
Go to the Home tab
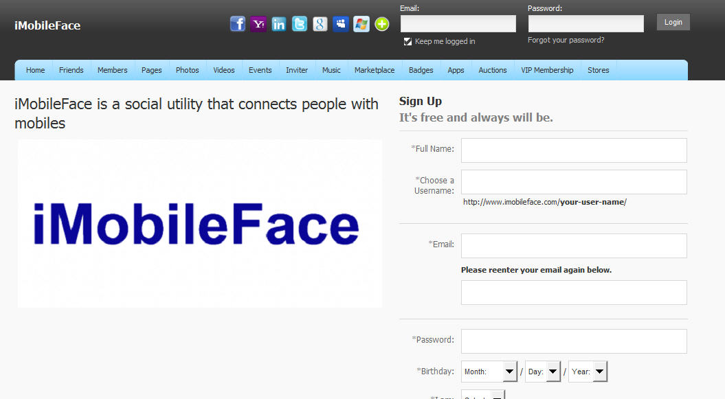(35, 70)
